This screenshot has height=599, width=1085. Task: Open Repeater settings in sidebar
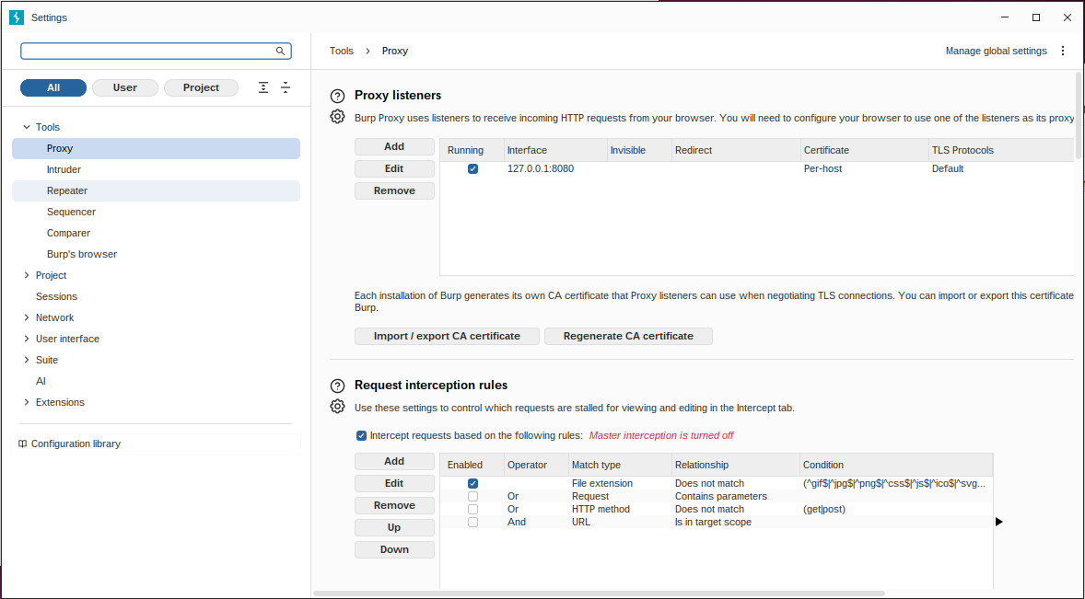coord(157,190)
